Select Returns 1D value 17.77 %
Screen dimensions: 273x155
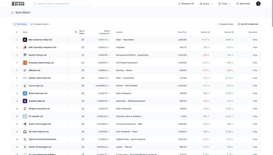(x=206, y=40)
